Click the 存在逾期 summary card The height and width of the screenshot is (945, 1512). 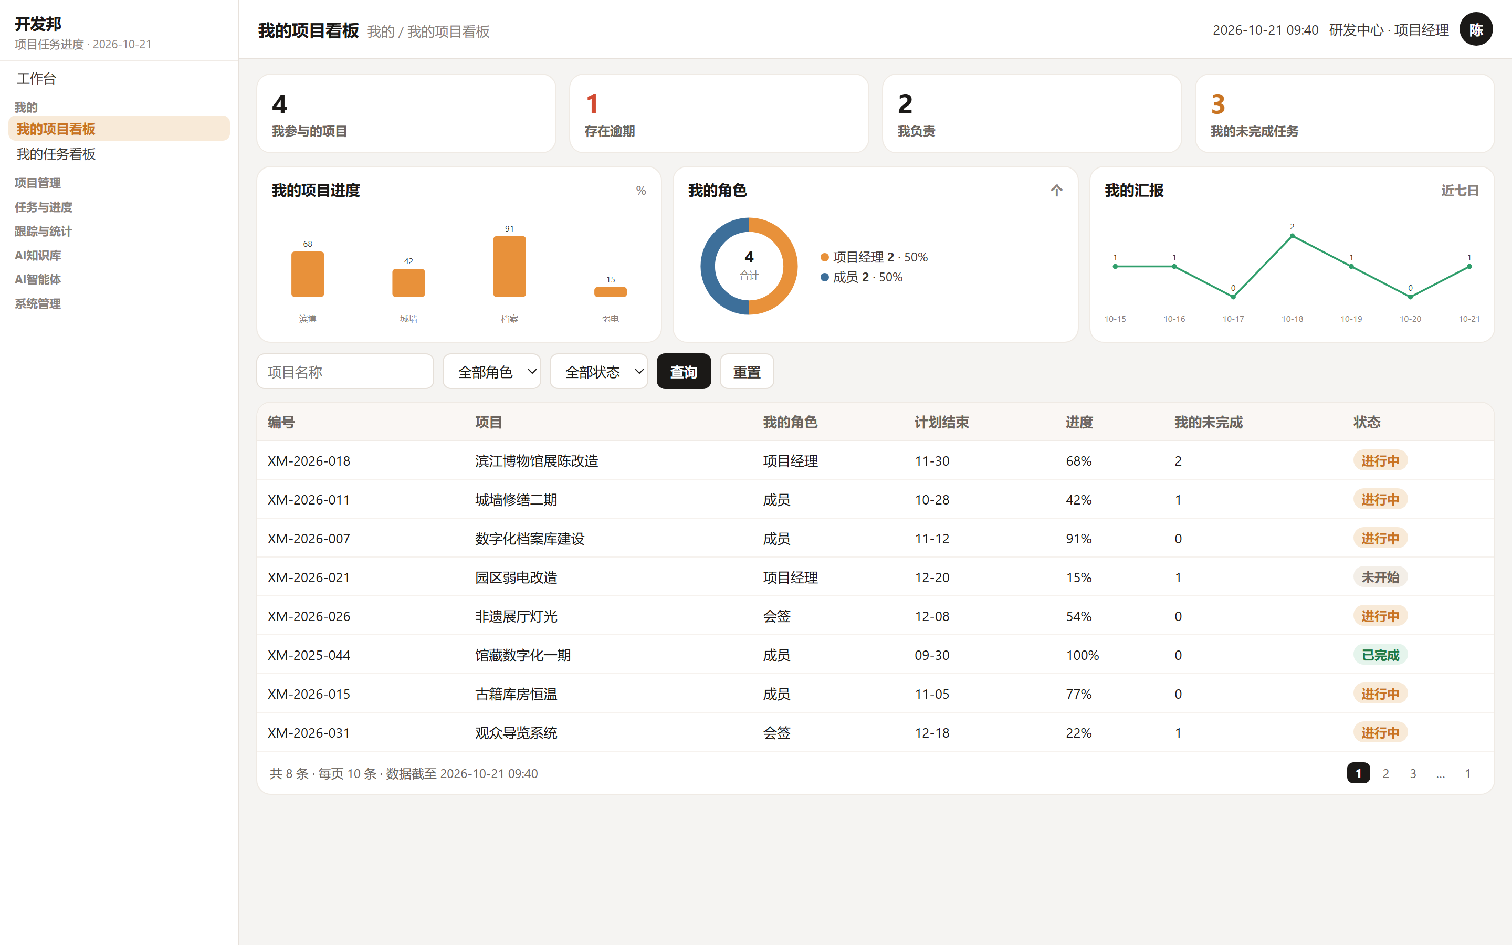[x=719, y=114]
